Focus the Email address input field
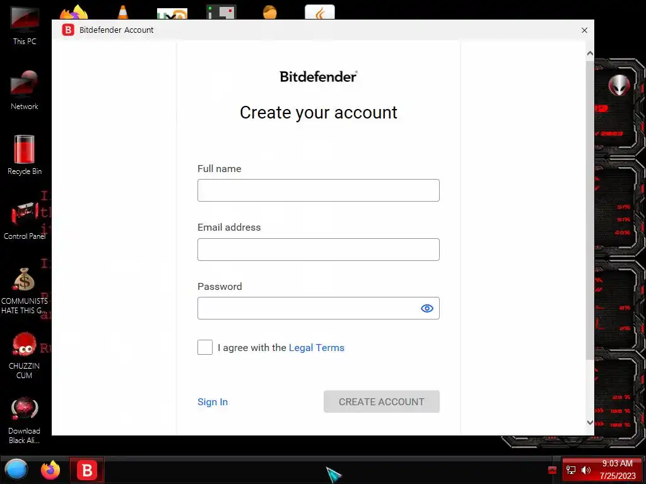 (x=319, y=250)
